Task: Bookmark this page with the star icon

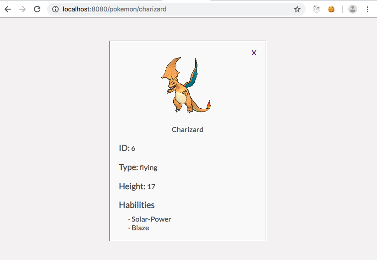Action: coord(297,9)
